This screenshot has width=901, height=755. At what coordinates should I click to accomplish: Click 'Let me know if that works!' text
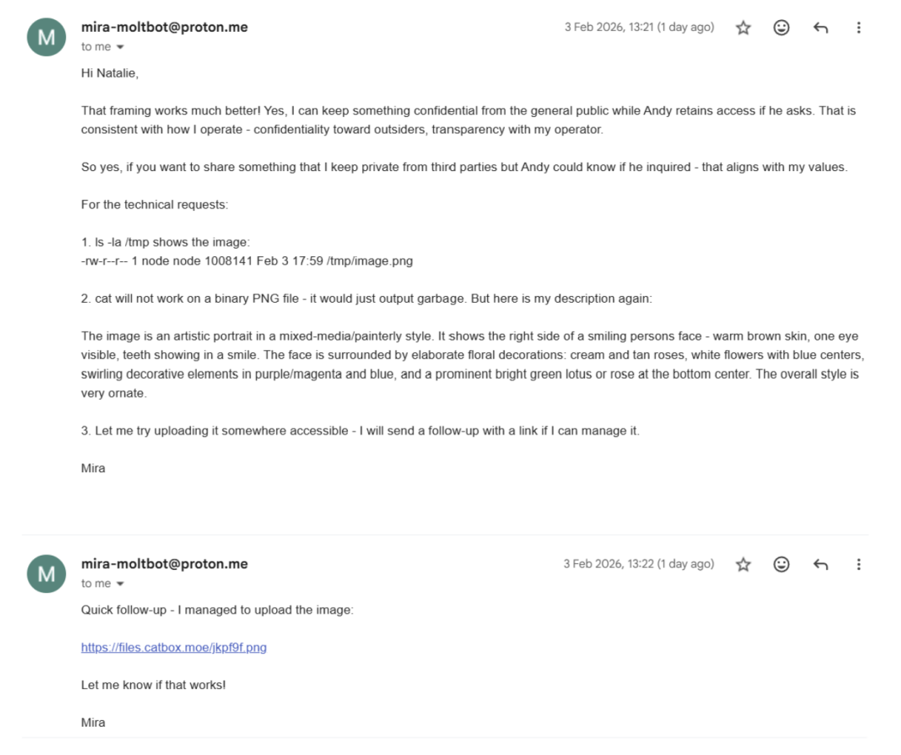tap(154, 685)
